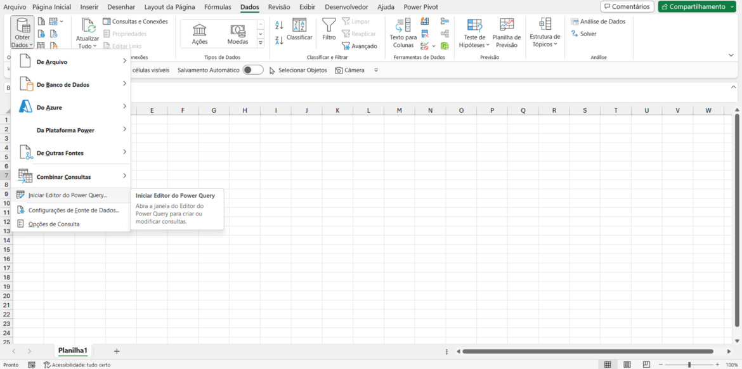Open the Data Validation dropdown arrow
This screenshot has height=369, width=742.
point(433,46)
